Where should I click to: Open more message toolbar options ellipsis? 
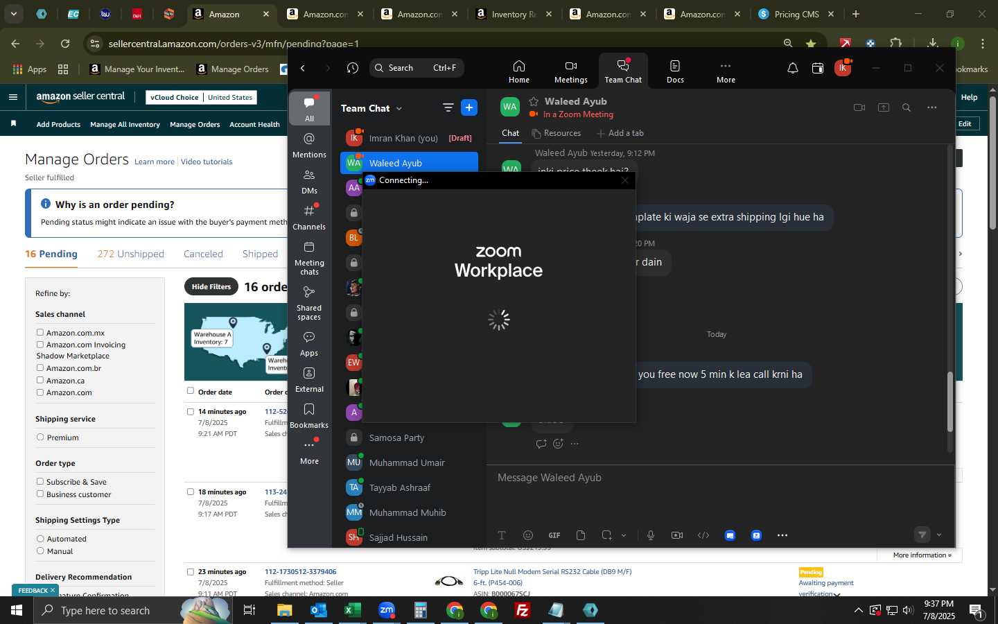782,535
